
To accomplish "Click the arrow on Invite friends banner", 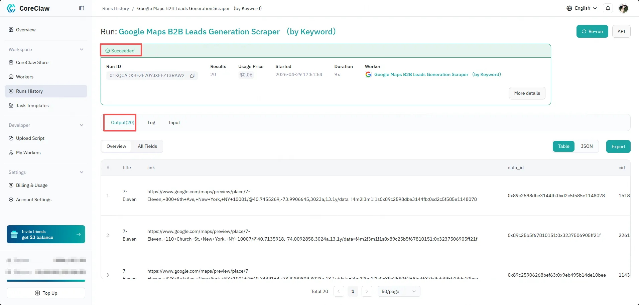I will tap(79, 234).
